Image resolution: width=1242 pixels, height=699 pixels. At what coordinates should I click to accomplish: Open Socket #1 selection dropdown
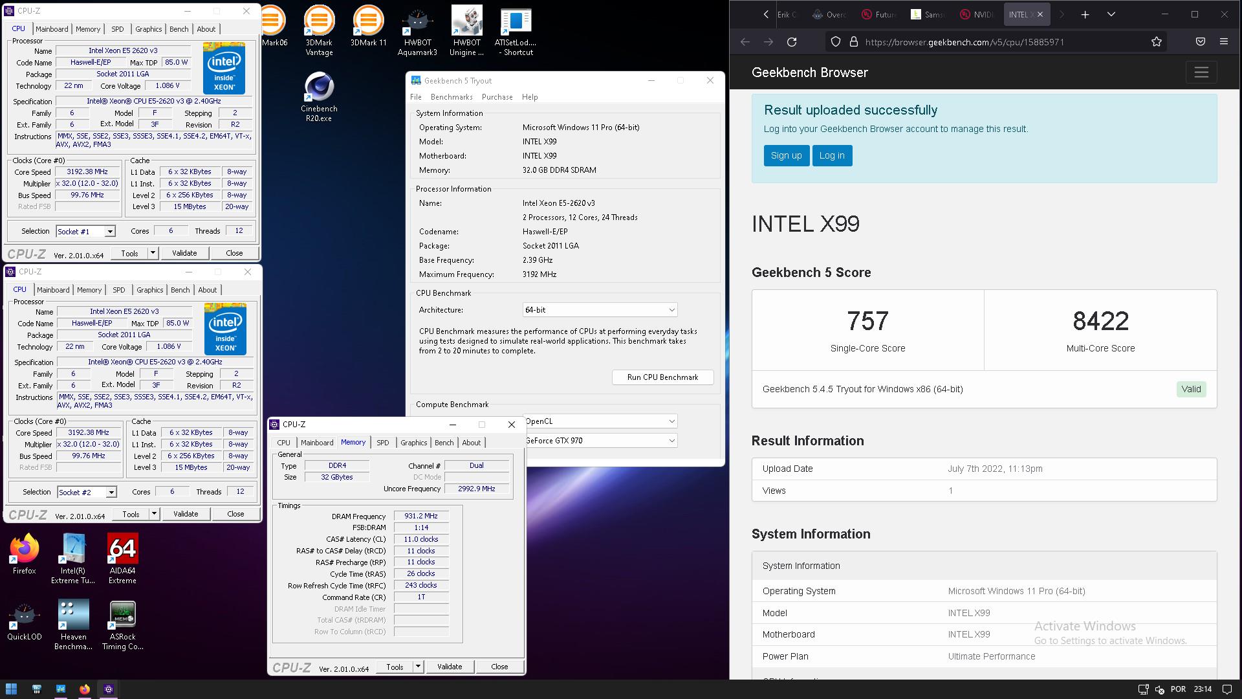tap(85, 232)
